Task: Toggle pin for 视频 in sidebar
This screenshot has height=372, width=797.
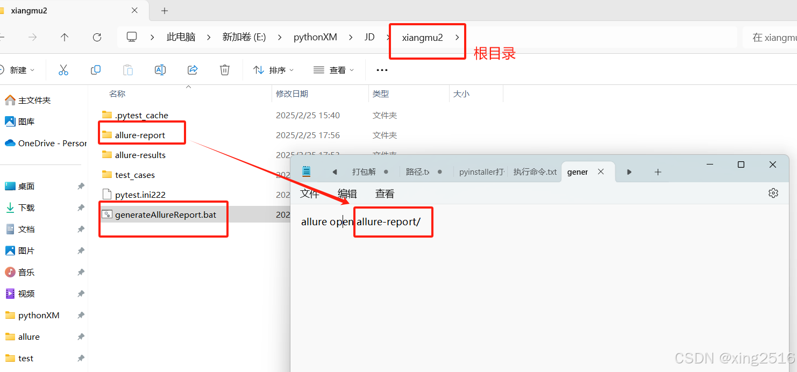Action: coord(81,294)
